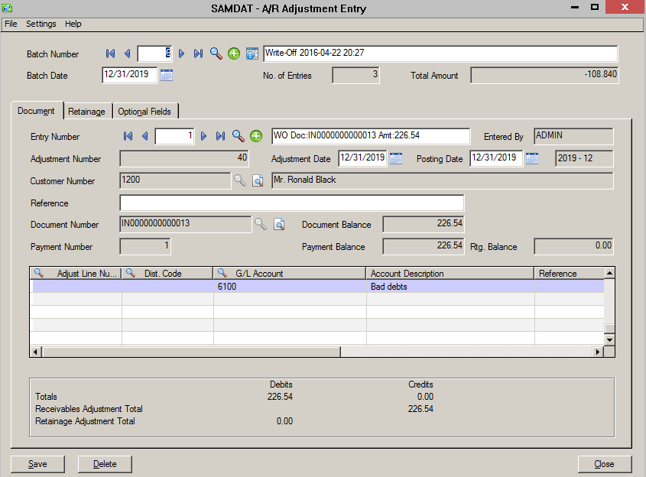Open the Entry Number finder magnifier

coord(239,136)
